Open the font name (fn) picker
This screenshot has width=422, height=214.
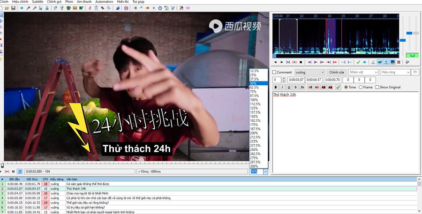coord(302,87)
